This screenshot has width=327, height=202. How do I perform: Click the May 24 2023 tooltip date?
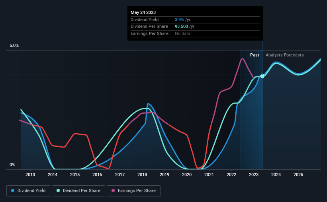143,12
